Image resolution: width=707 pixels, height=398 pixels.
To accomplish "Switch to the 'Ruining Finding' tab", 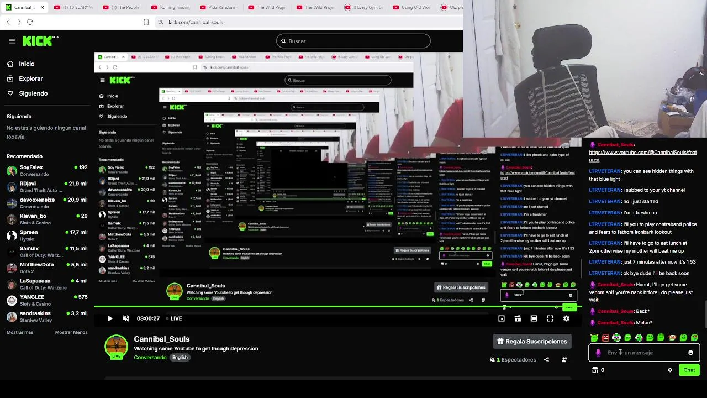I will tap(171, 7).
